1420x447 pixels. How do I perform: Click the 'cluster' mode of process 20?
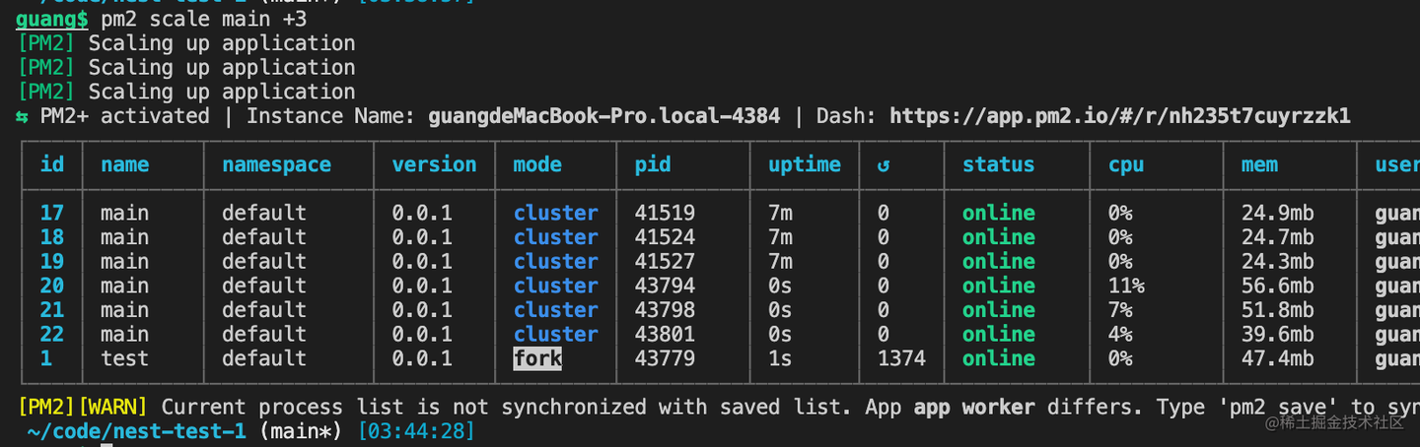pyautogui.click(x=555, y=286)
